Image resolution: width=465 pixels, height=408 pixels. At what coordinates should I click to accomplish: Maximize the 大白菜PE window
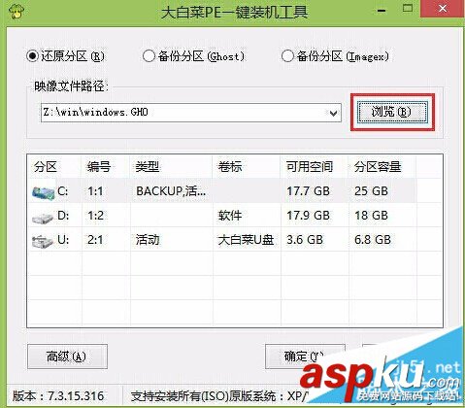pos(408,9)
